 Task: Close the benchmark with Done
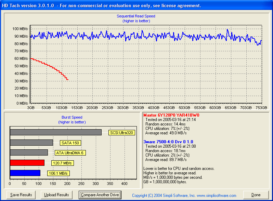click(256, 195)
